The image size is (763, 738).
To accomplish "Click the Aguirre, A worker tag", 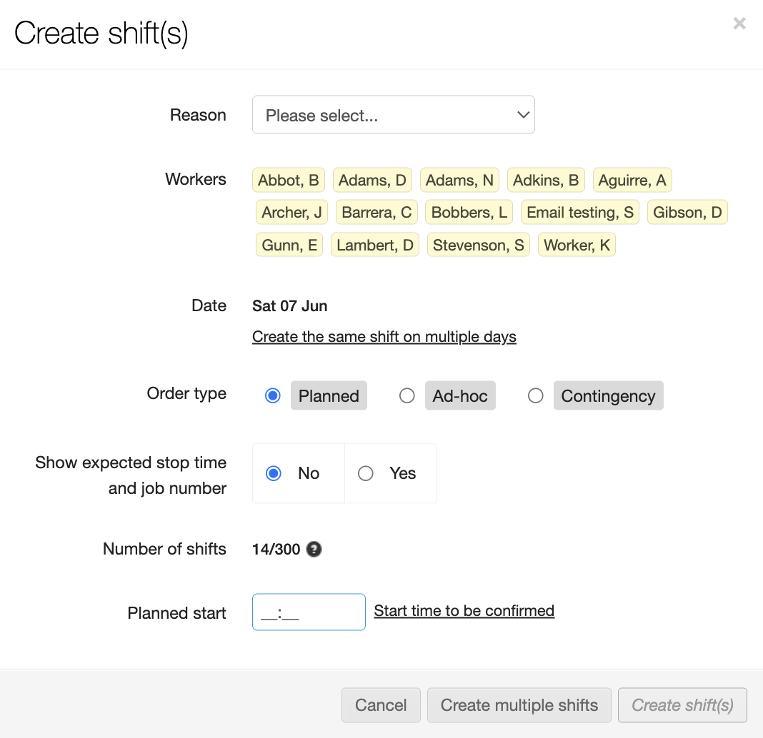I will coord(632,181).
